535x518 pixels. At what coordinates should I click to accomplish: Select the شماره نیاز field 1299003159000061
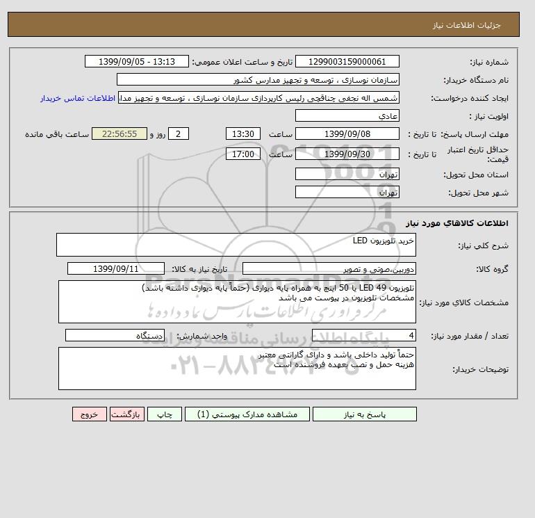(347, 61)
